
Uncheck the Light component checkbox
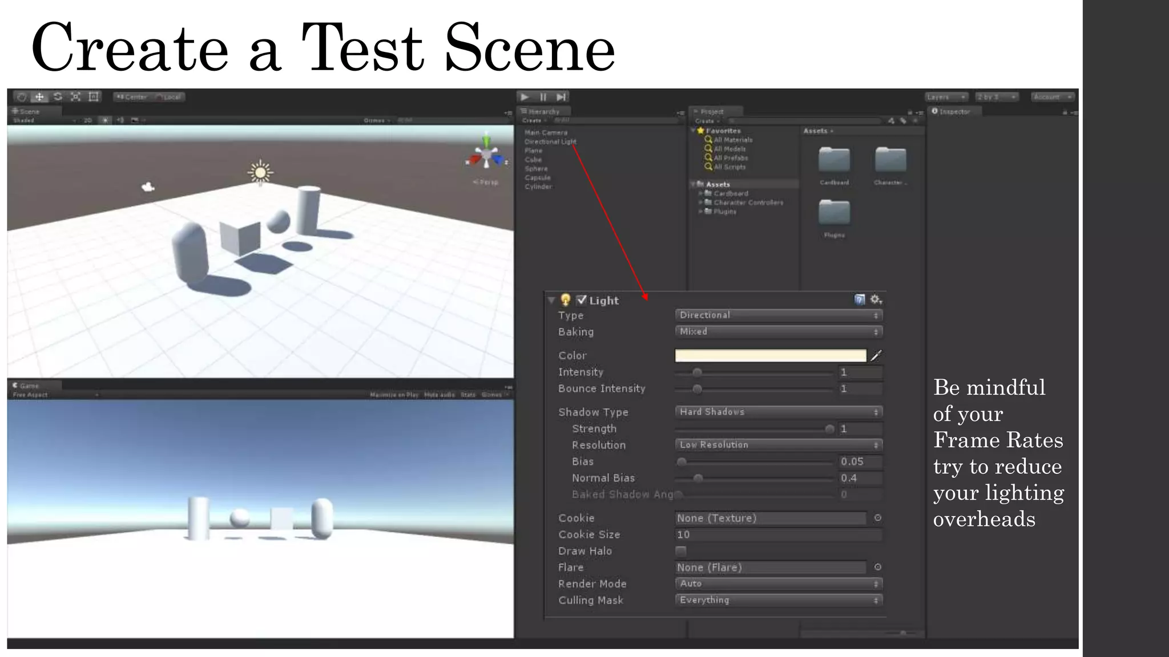pyautogui.click(x=581, y=300)
